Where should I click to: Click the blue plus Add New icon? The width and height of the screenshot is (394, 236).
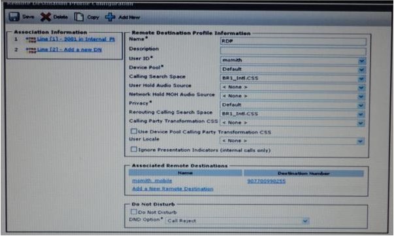pos(110,17)
